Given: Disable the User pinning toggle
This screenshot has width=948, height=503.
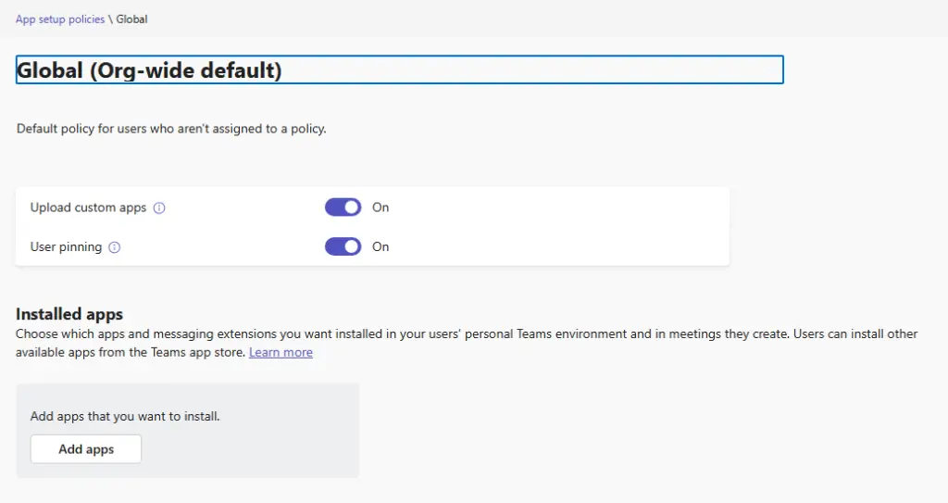Looking at the screenshot, I should [x=343, y=247].
